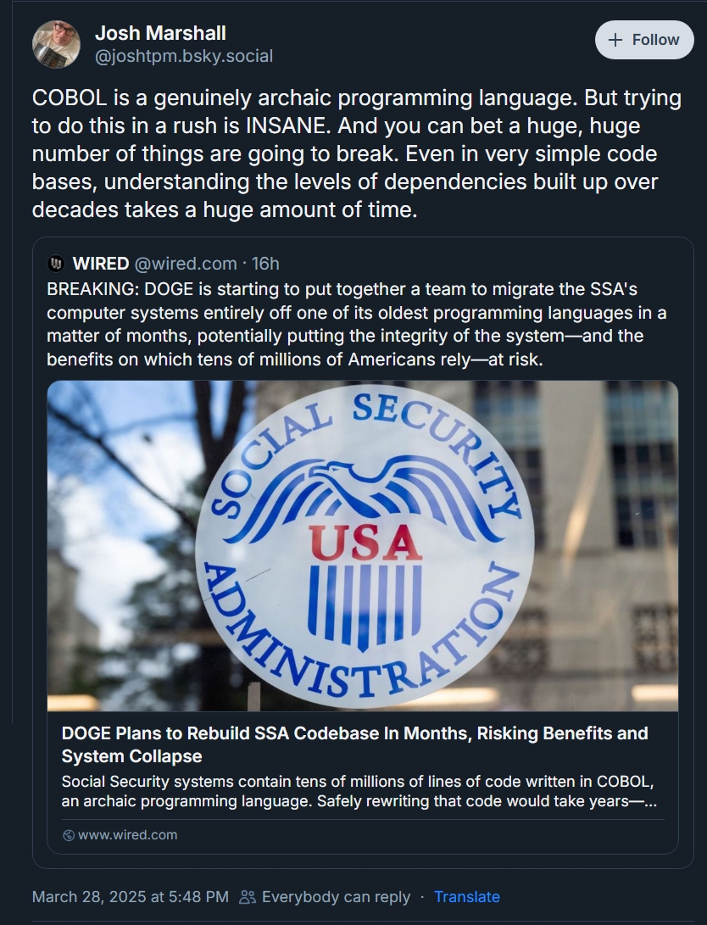Viewport: 707px width, 925px height.
Task: Open the 16h timestamp of quoted post
Action: (265, 264)
